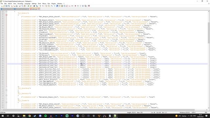210x118 pixels.
Task: Toggle the file monitoring eye icon
Action: point(72,6)
